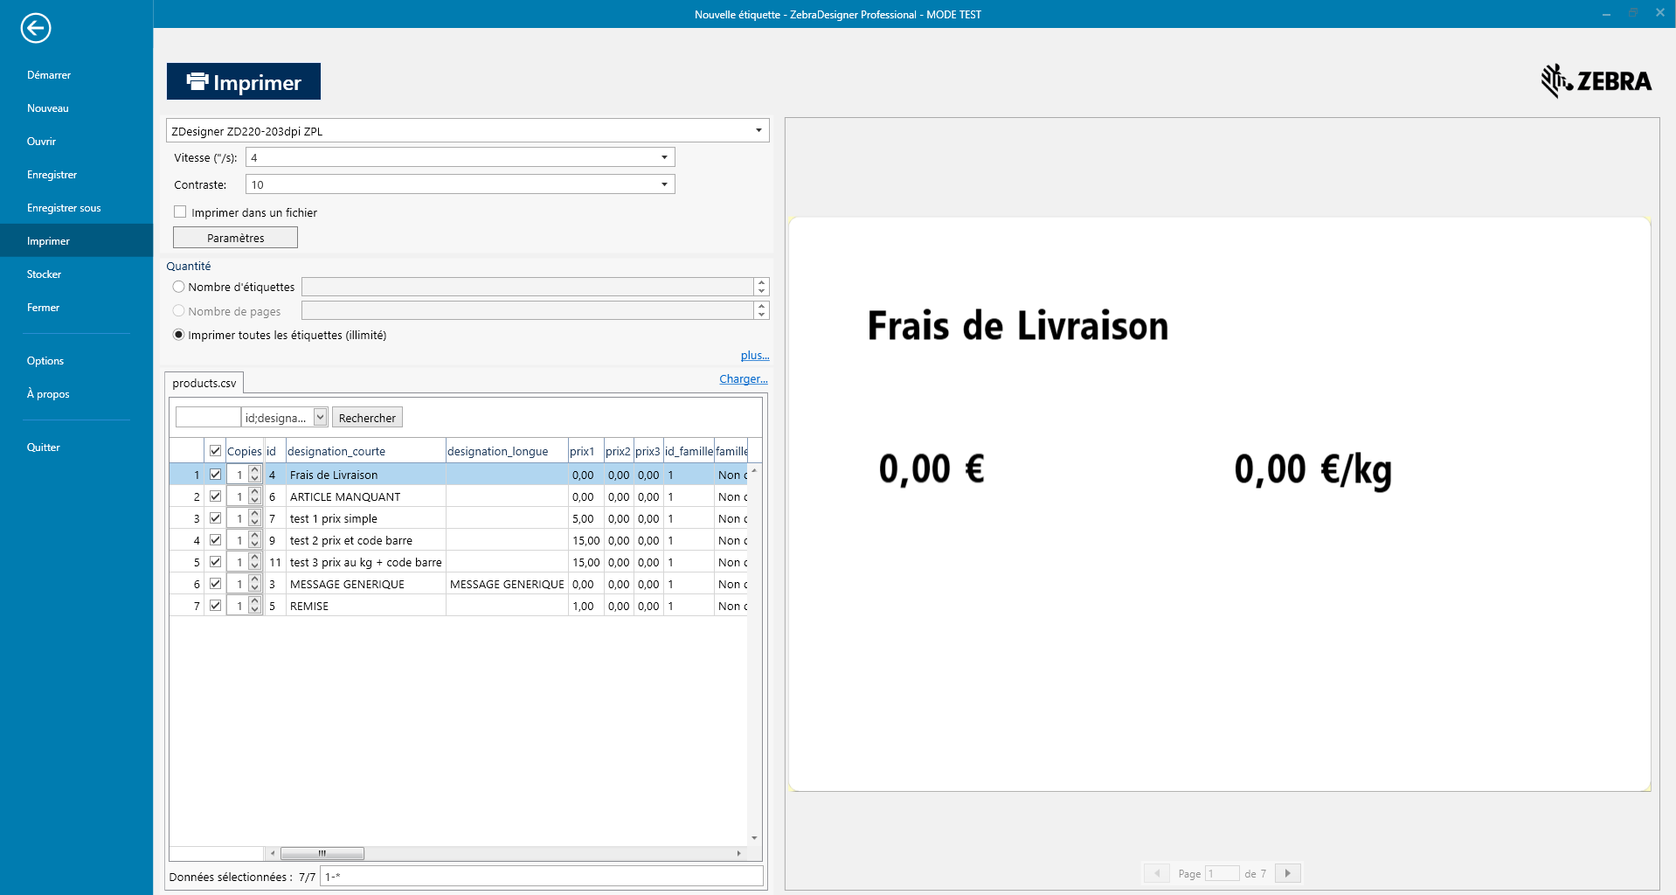
Task: Open the printer selection dropdown
Action: point(758,131)
